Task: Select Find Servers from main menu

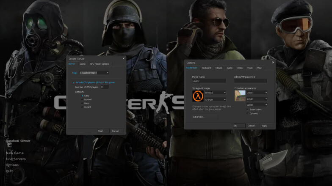Action: point(16,159)
